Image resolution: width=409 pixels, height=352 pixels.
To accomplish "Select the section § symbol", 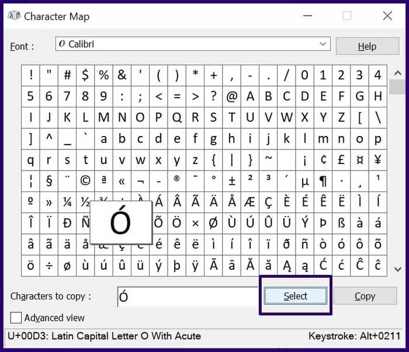I will (x=48, y=181).
